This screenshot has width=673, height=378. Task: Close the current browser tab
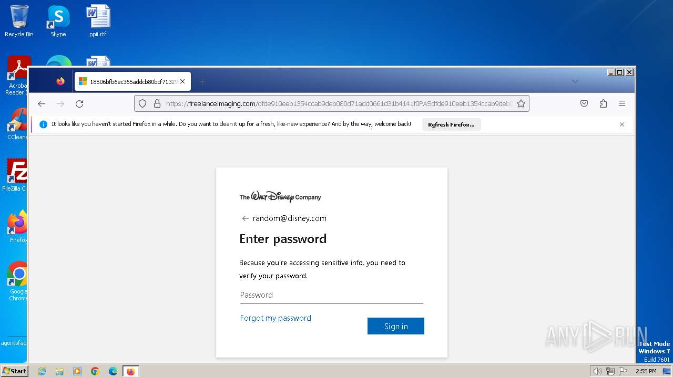[x=182, y=81]
